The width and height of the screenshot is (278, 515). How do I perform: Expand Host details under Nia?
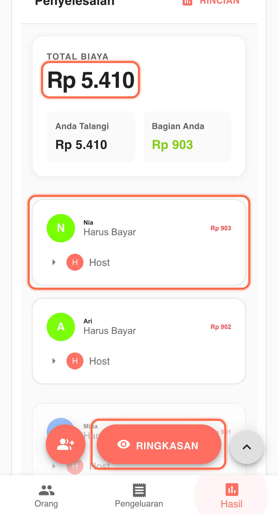click(54, 262)
